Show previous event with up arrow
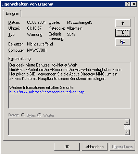Screen dimensions: 138x154 [x=123, y=23]
